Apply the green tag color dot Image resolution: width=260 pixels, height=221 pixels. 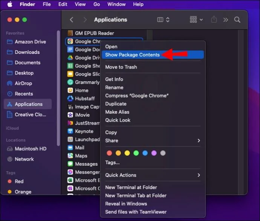[136, 153]
